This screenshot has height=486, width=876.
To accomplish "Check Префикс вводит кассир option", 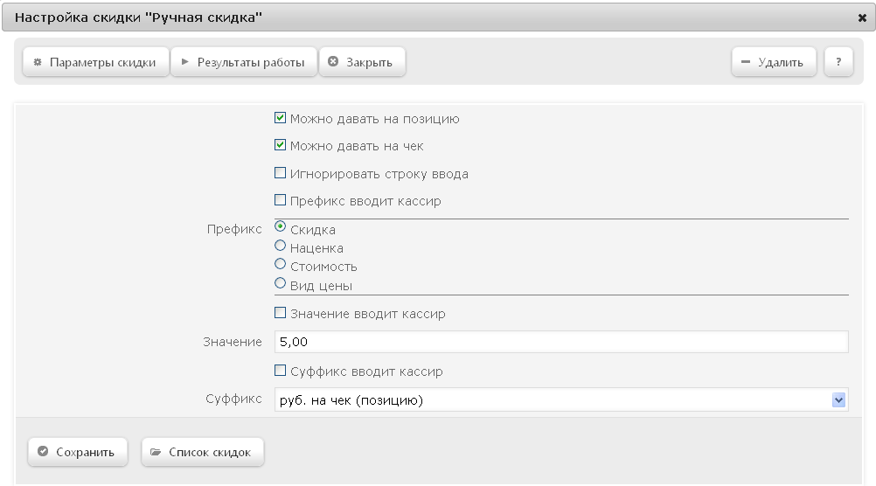I will click(280, 200).
